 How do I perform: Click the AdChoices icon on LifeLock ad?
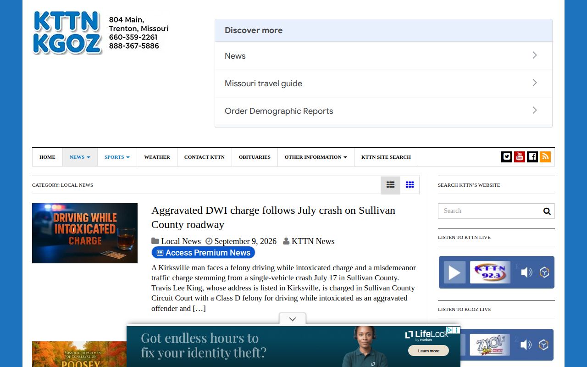[449, 330]
